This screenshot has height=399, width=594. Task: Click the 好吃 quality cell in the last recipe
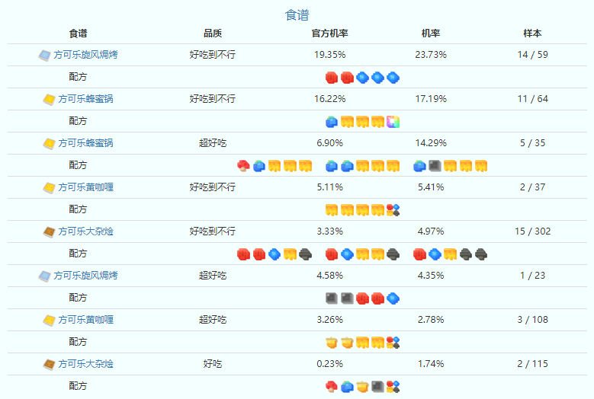point(213,364)
